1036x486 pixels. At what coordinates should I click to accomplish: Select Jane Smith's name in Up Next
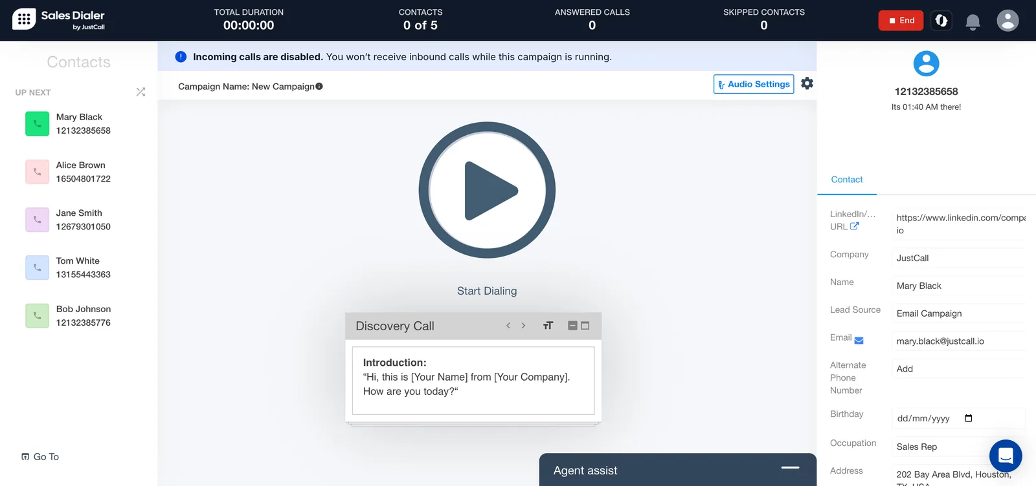(x=79, y=213)
